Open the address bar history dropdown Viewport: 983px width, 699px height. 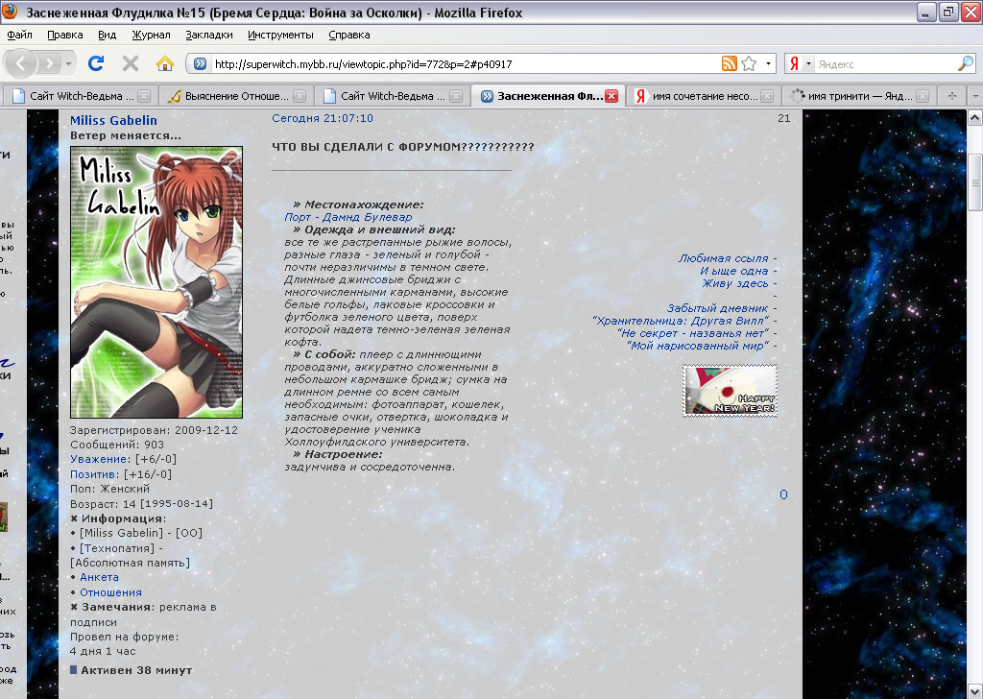(x=768, y=63)
